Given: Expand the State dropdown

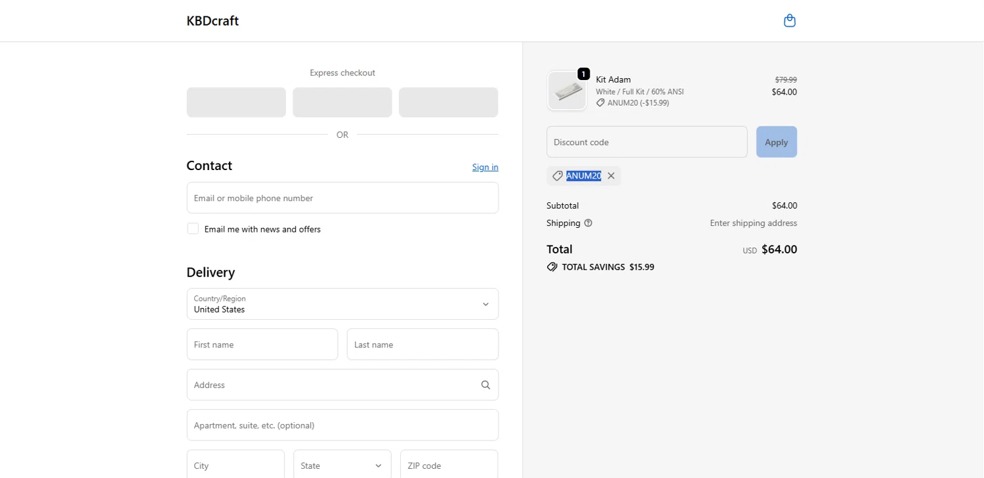Looking at the screenshot, I should tap(342, 466).
